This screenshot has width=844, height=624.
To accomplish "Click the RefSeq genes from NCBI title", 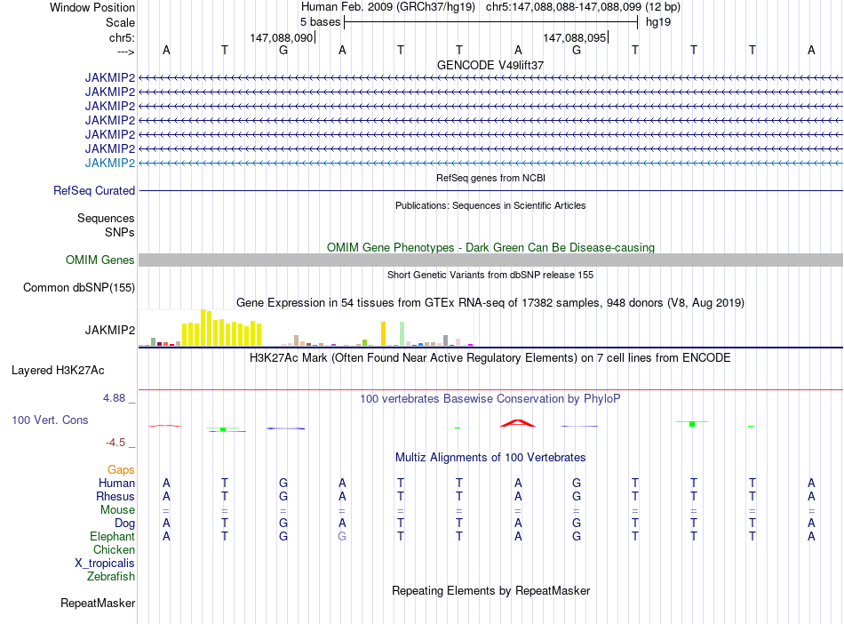I will pos(491,178).
